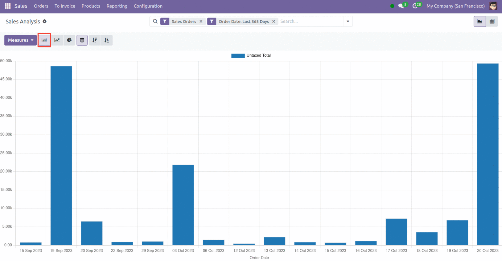This screenshot has width=502, height=261.
Task: Switch to pivot table view
Action: pyautogui.click(x=492, y=21)
